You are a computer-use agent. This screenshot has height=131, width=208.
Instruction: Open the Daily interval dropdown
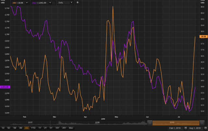pos(65,3)
